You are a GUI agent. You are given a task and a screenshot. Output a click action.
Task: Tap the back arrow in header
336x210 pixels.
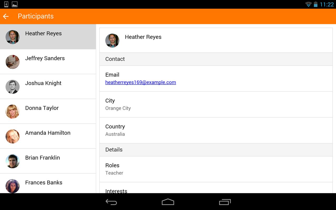pos(6,16)
